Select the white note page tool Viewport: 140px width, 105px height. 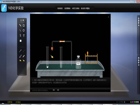click(21, 41)
